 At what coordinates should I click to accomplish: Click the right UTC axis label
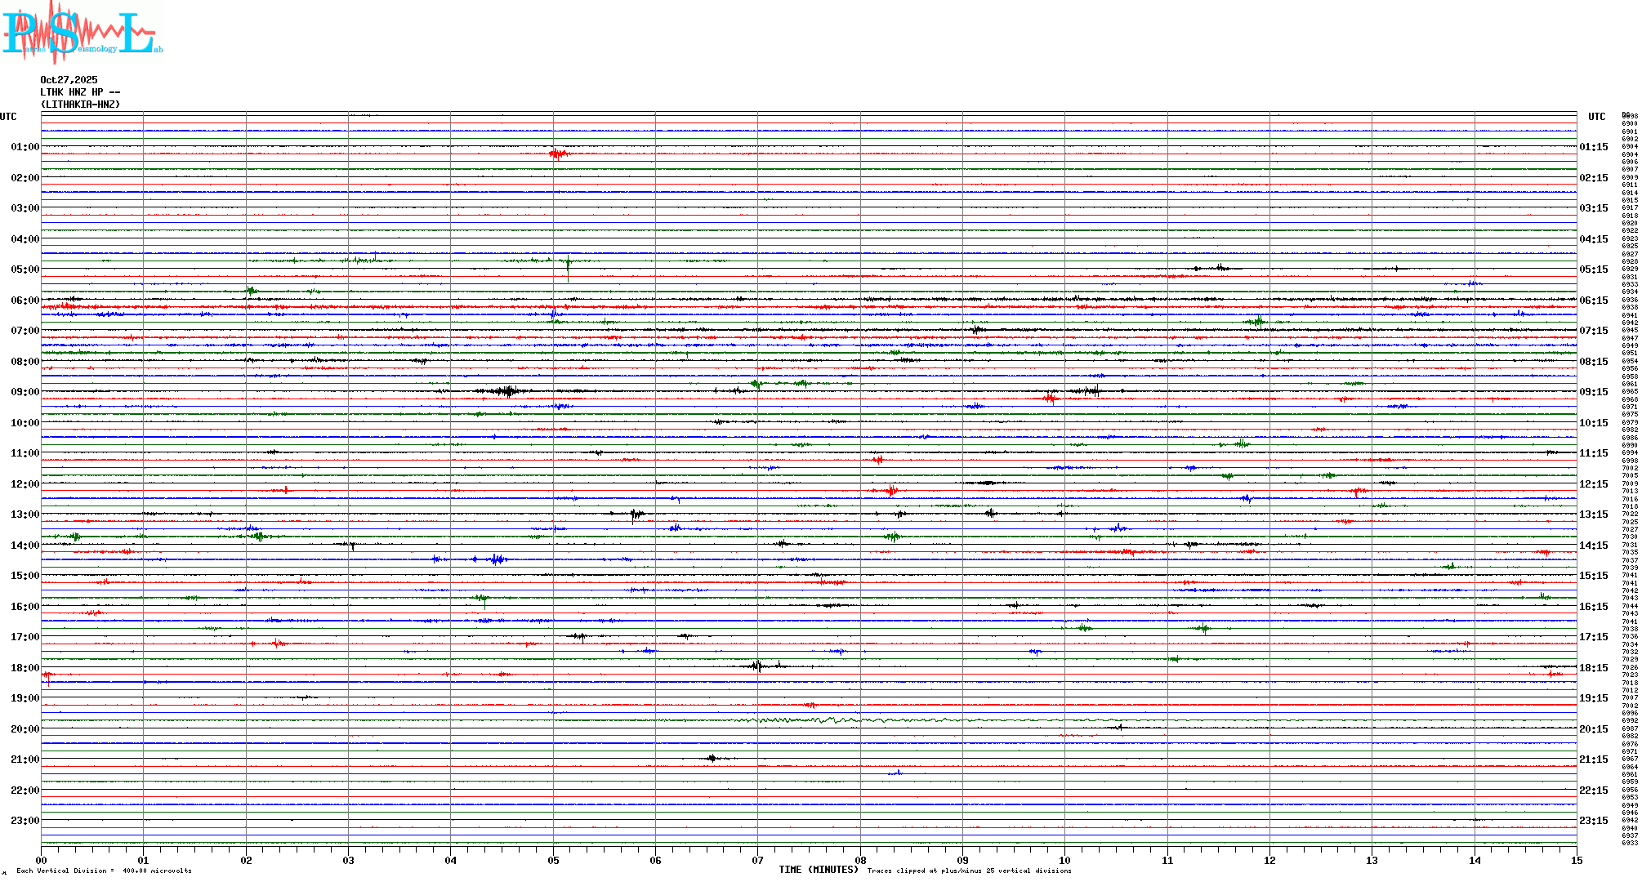point(1596,117)
